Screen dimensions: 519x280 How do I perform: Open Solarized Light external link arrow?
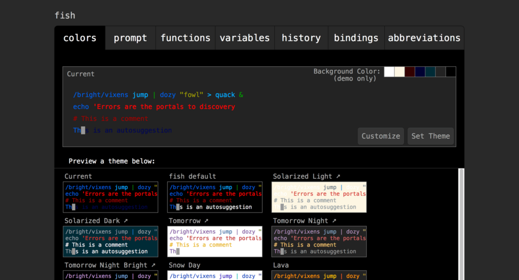click(x=338, y=177)
